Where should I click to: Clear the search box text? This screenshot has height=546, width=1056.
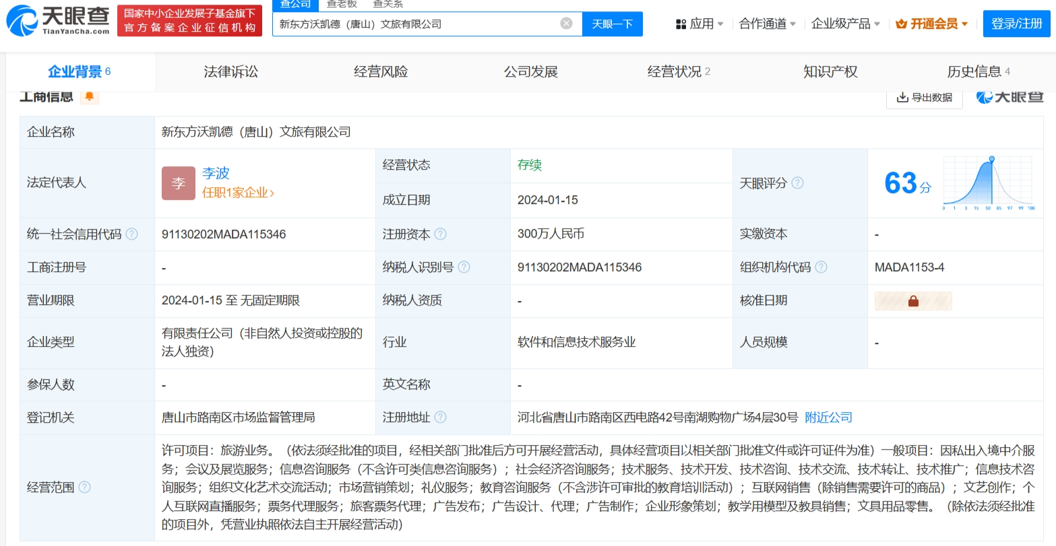(x=566, y=24)
